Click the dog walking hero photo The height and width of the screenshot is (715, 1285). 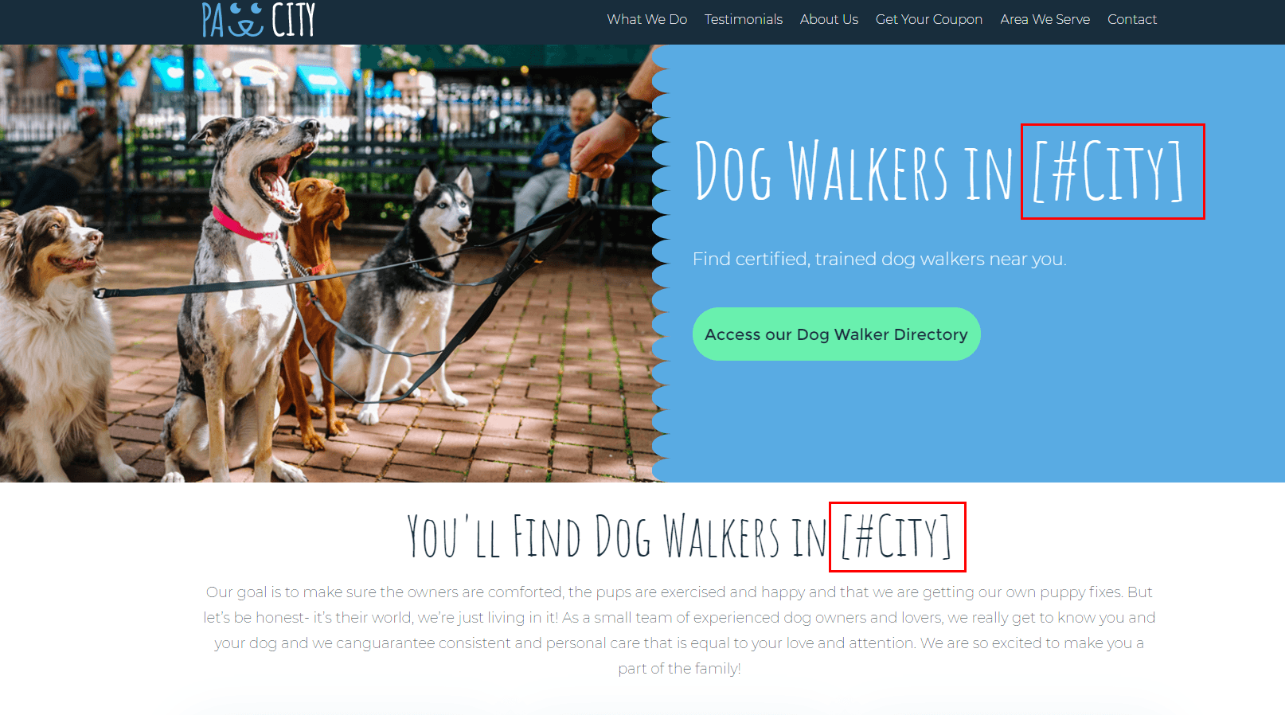tap(326, 263)
